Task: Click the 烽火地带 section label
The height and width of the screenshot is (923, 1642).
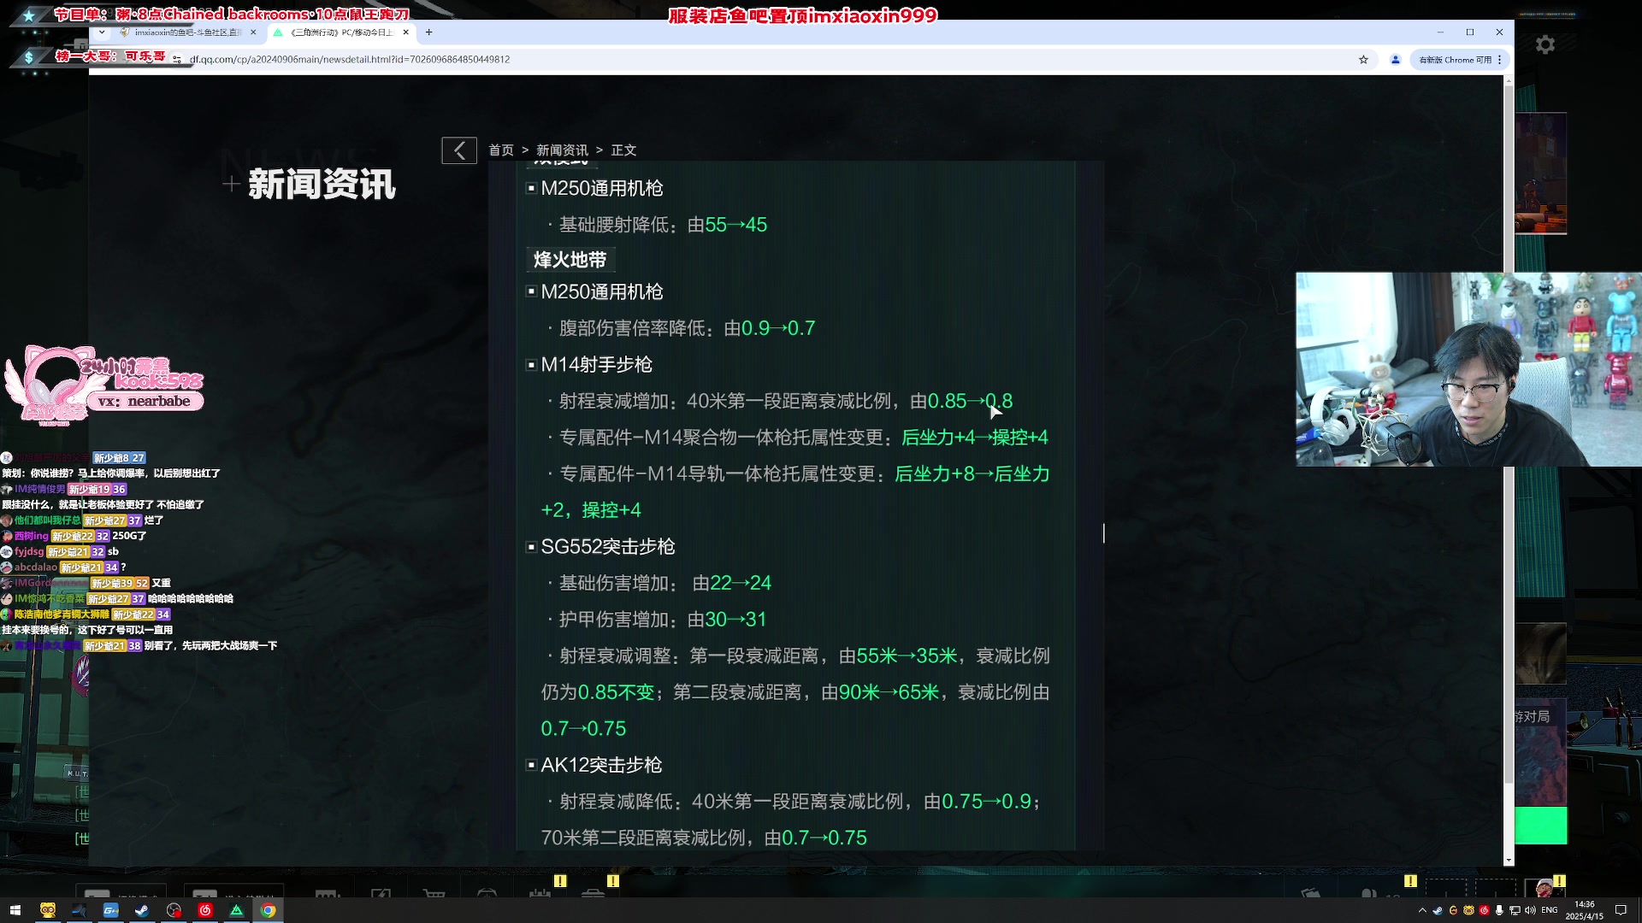Action: [x=570, y=260]
